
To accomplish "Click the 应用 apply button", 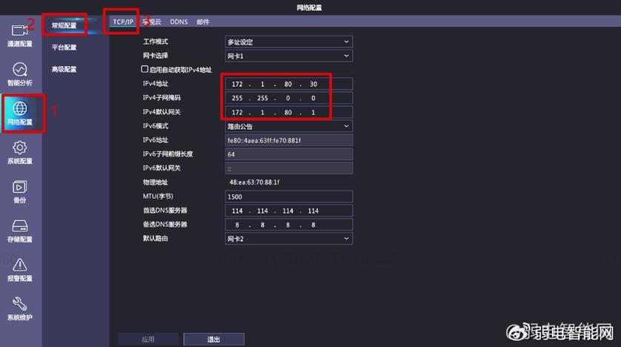I will click(148, 339).
